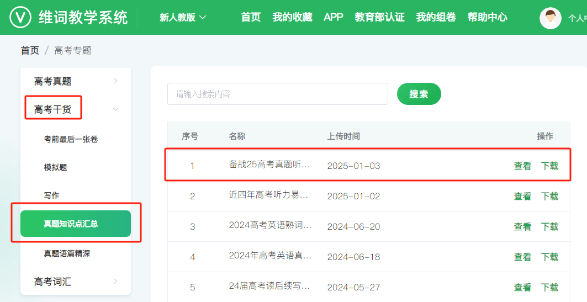Screen dimensions: 587x302
Task: Open 帮助中心 in the navigation bar
Action: tap(488, 17)
